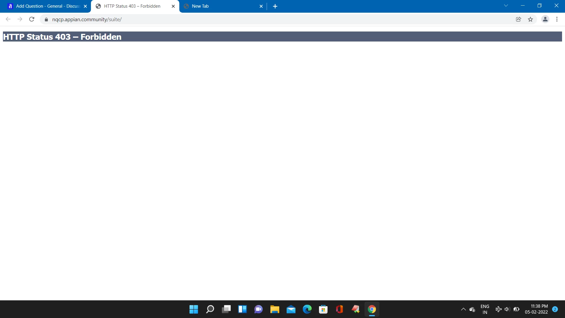The image size is (565, 318).
Task: Close the Add Question tab
Action: [85, 6]
